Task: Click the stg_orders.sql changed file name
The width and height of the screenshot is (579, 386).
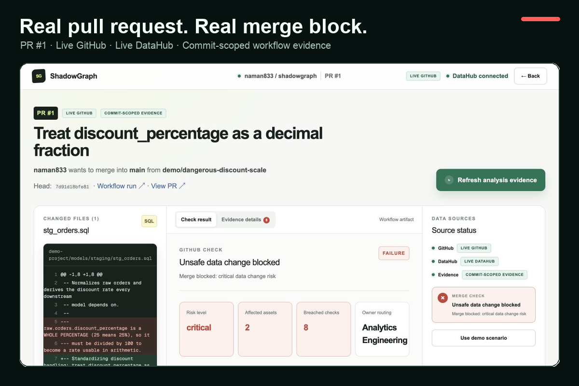Action: click(66, 231)
